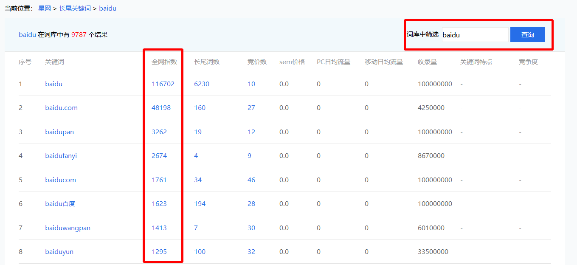This screenshot has width=577, height=265.
Task: Click long-tail count 6230
Action: click(x=202, y=84)
